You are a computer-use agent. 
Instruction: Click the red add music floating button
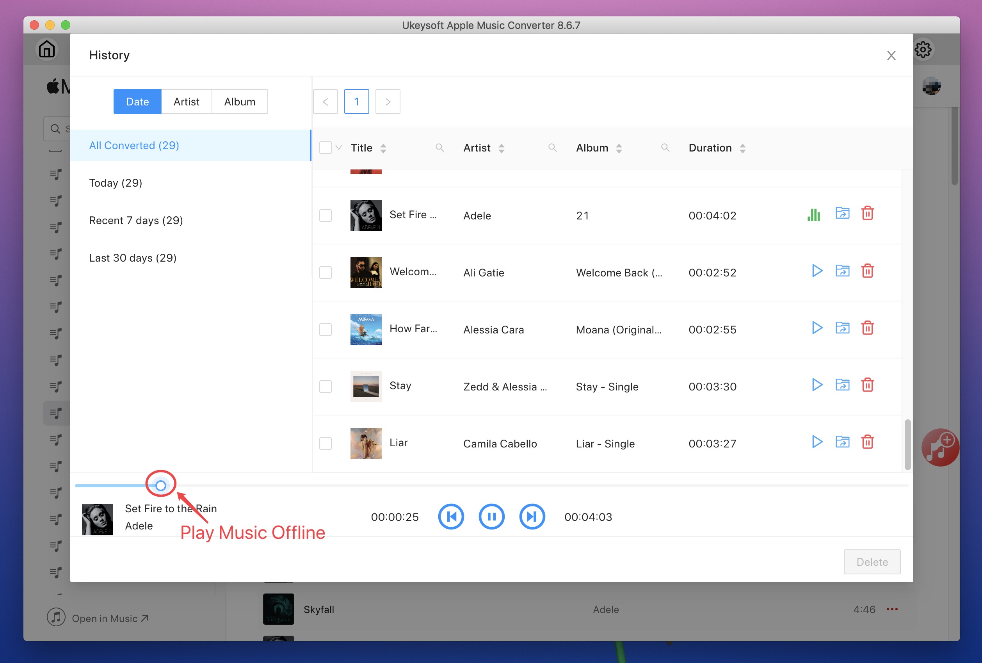click(940, 448)
